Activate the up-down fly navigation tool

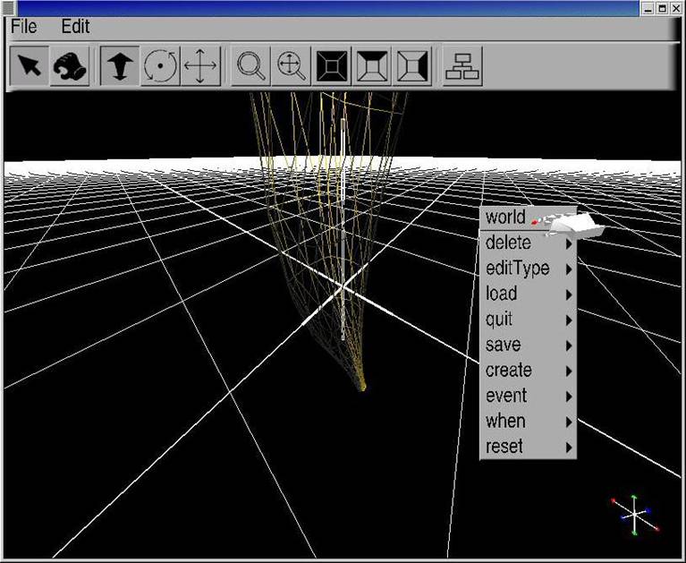[x=120, y=65]
